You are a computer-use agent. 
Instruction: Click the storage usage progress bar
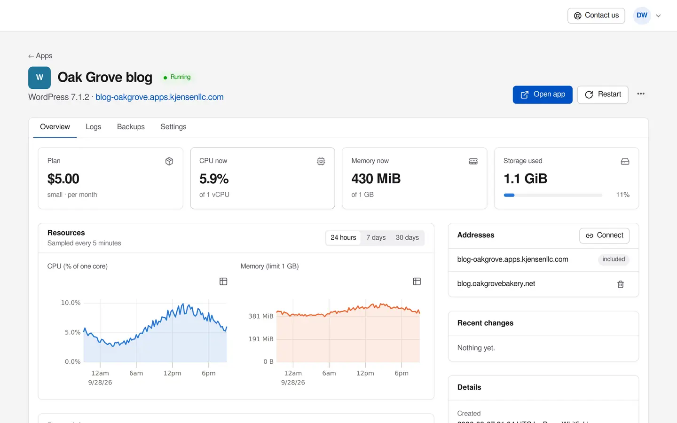point(553,195)
